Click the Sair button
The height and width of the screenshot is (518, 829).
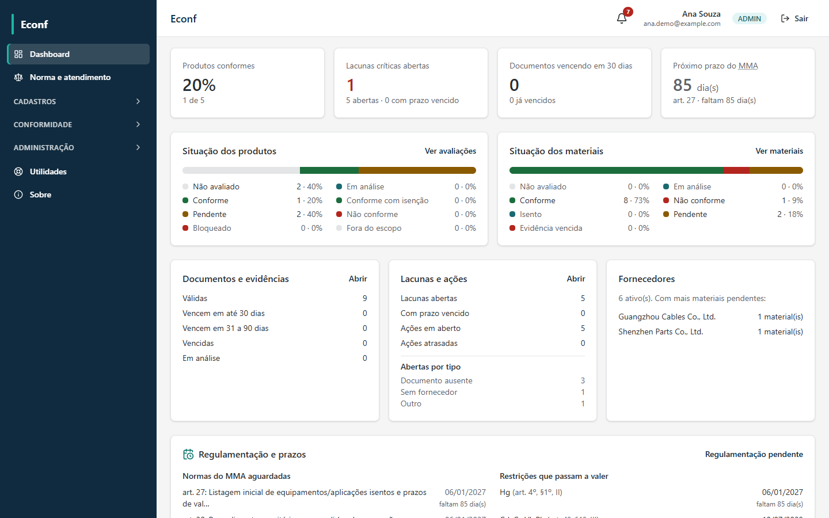[794, 18]
